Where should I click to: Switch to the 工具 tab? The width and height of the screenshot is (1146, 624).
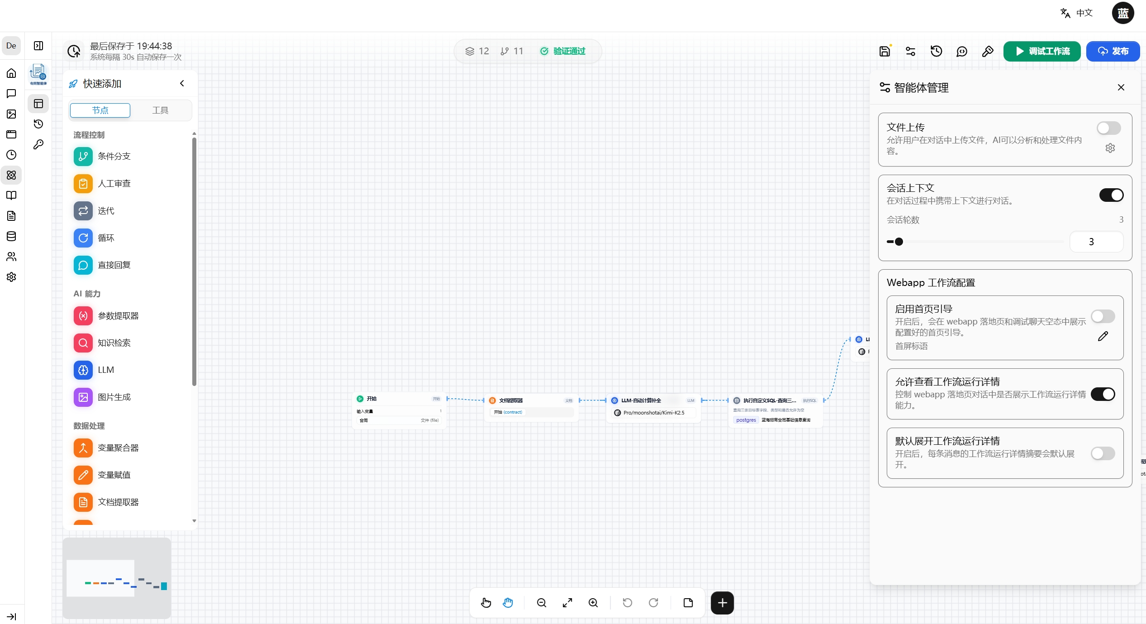point(160,110)
